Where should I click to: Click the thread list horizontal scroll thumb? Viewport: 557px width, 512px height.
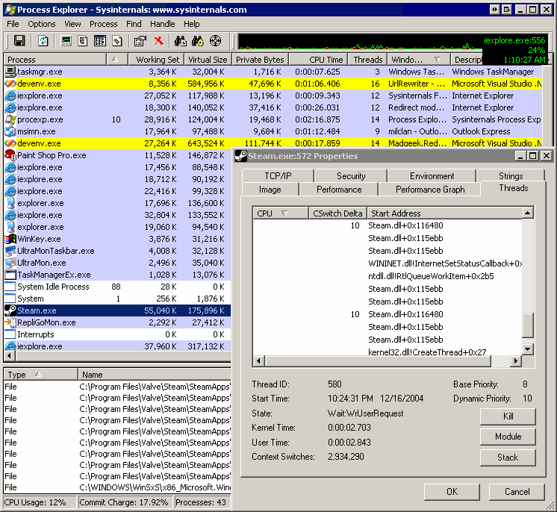(377, 361)
